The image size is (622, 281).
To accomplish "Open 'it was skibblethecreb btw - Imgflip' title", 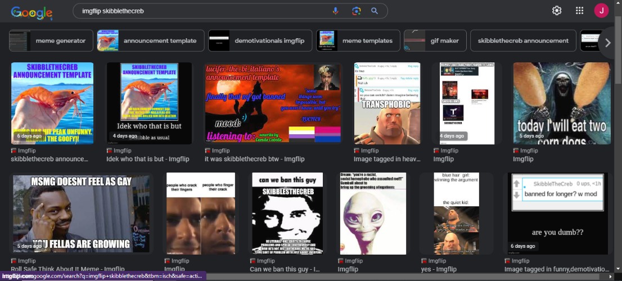I will tap(255, 159).
